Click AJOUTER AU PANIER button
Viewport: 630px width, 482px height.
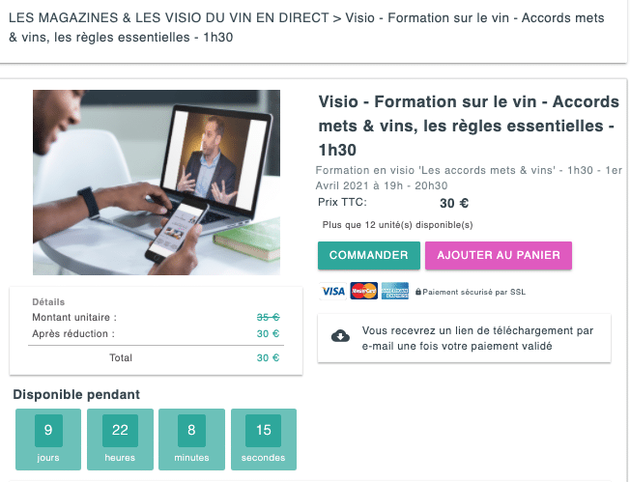[x=499, y=255]
